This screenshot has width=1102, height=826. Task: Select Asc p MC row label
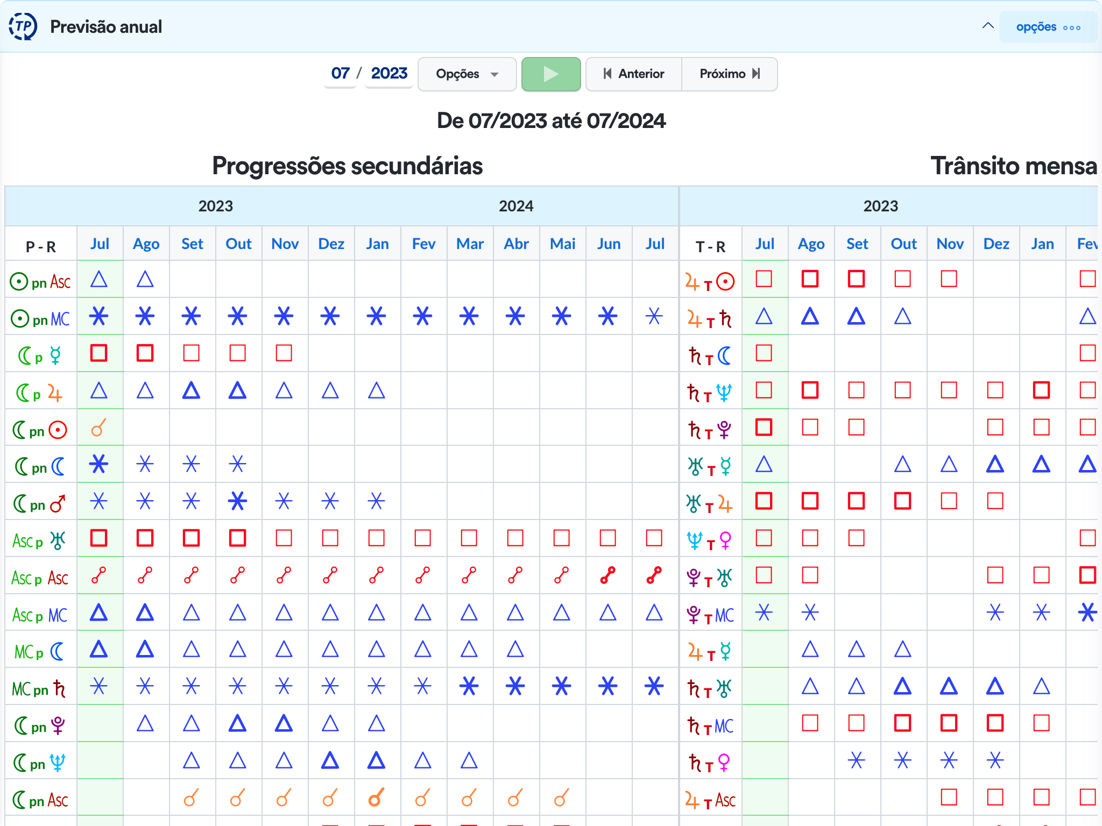(x=40, y=615)
